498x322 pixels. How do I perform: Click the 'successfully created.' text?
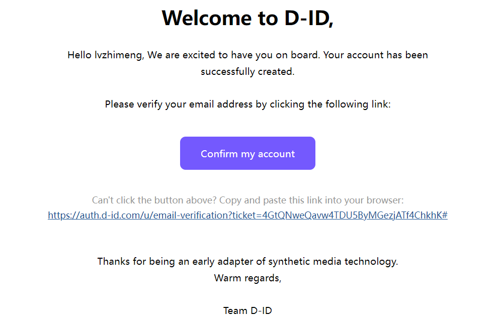point(247,71)
